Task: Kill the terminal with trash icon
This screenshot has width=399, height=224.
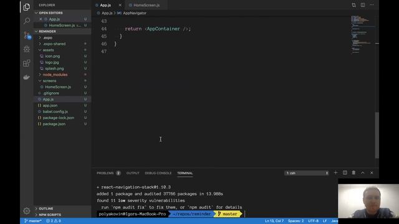Action: pos(353,173)
